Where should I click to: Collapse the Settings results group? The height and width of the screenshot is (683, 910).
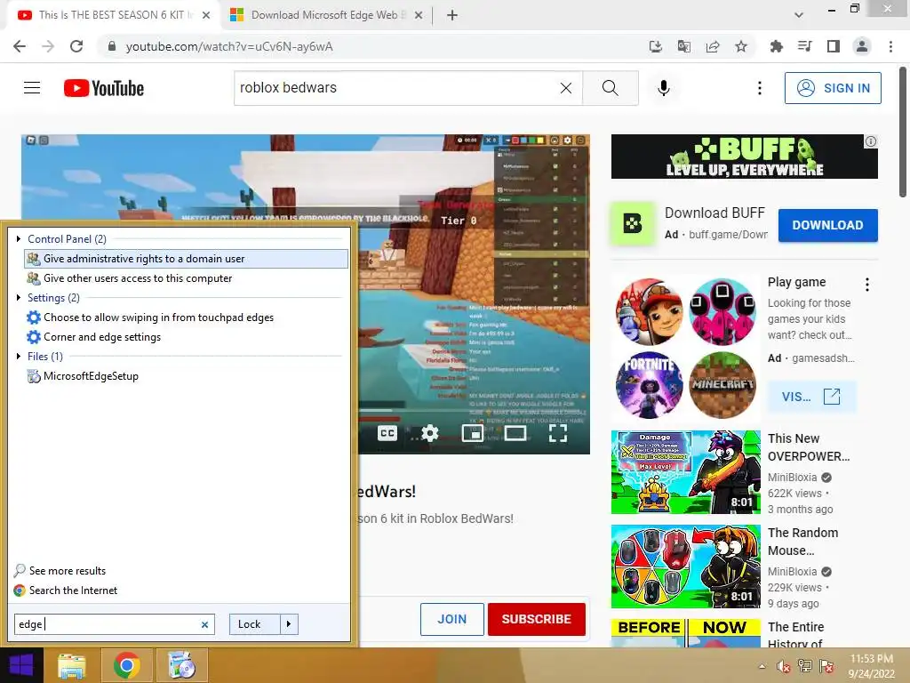[19, 297]
